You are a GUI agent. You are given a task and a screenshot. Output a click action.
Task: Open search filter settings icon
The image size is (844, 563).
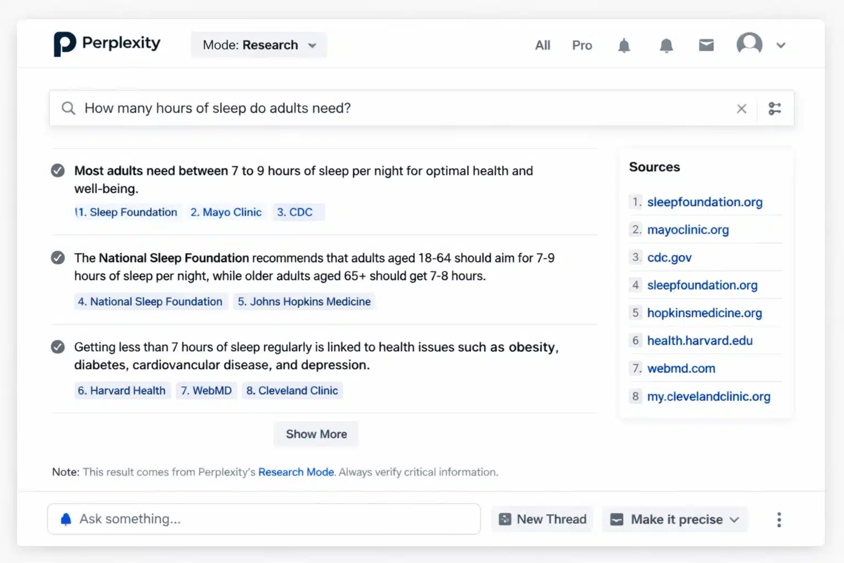tap(775, 109)
